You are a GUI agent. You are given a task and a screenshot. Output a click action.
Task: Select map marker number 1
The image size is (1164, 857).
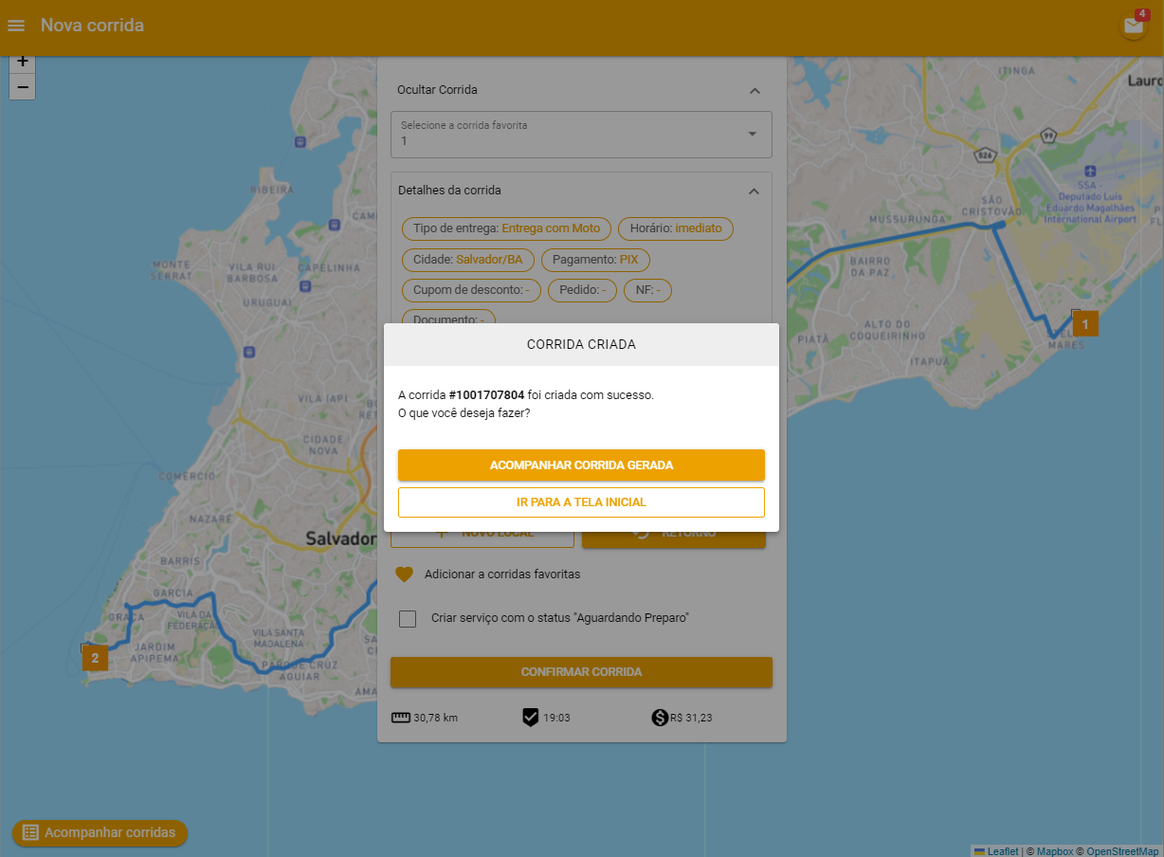point(1085,323)
